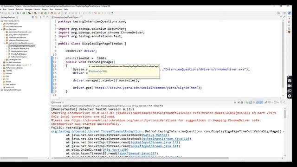Viewport: 297px width, 167px height.
Task: Open SocketInputStream.java:171 link
Action: click(x=154, y=142)
